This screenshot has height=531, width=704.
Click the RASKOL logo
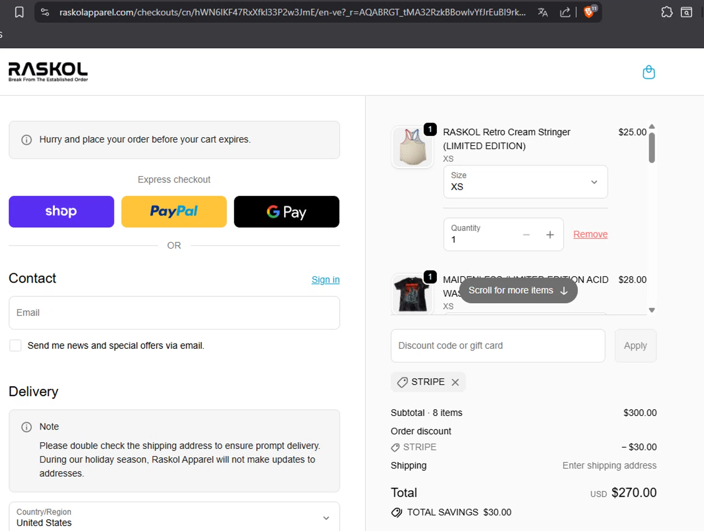pyautogui.click(x=48, y=72)
